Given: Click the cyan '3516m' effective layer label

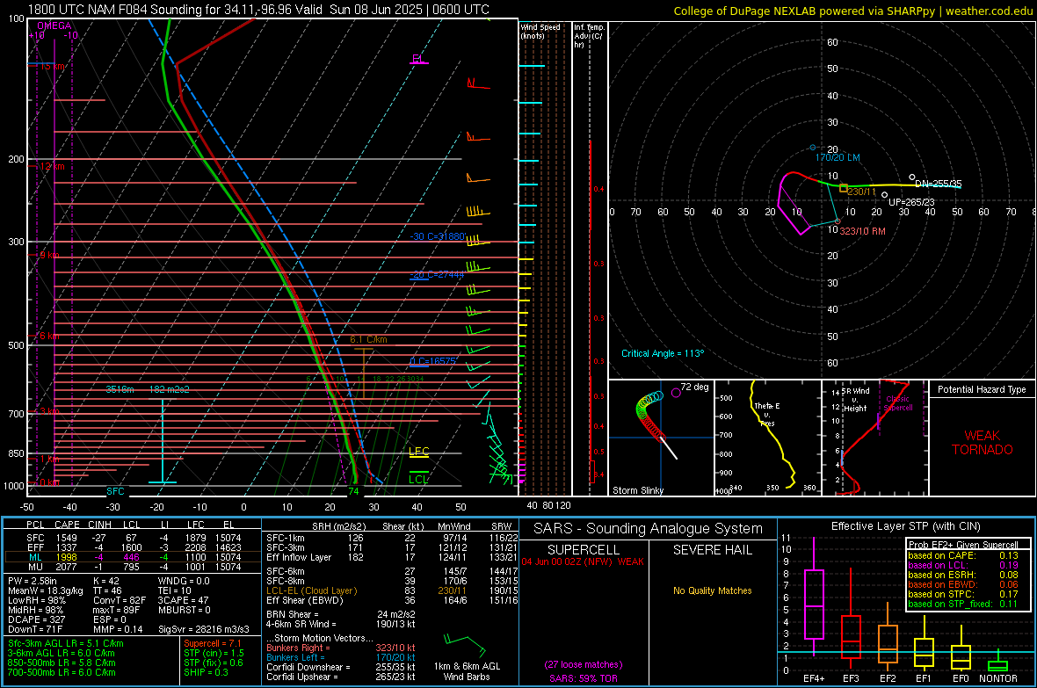Looking at the screenshot, I should (120, 389).
